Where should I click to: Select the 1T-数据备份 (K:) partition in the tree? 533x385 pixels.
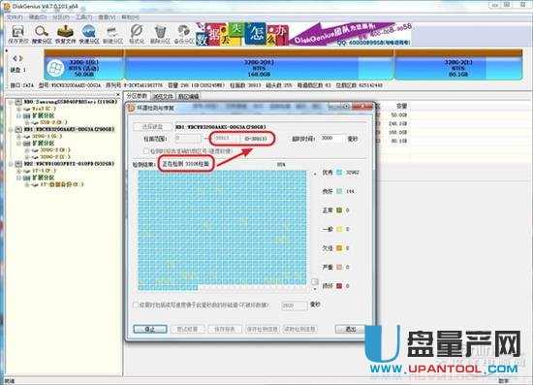point(61,184)
